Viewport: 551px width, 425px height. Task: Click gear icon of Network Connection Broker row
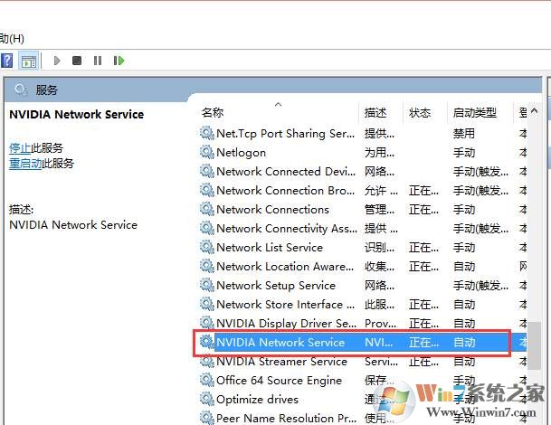point(206,190)
